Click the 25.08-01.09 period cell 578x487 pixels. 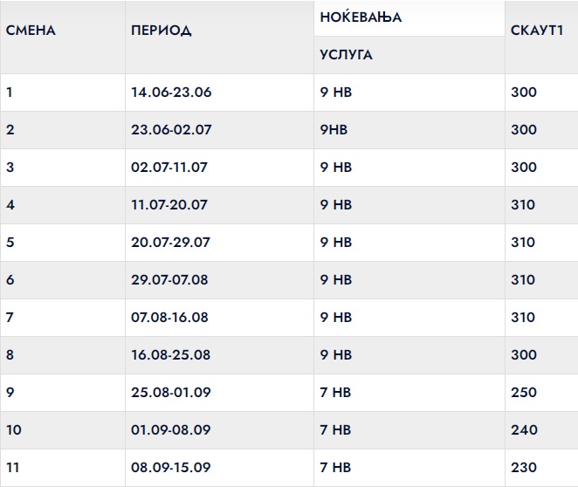170,393
